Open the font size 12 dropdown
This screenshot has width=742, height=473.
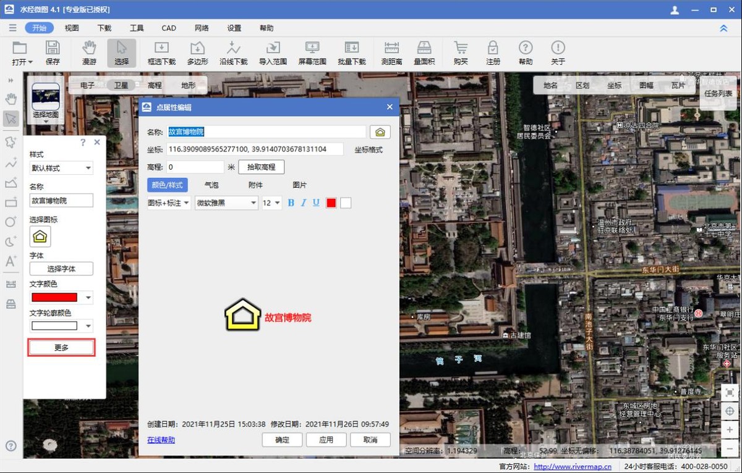(x=272, y=203)
